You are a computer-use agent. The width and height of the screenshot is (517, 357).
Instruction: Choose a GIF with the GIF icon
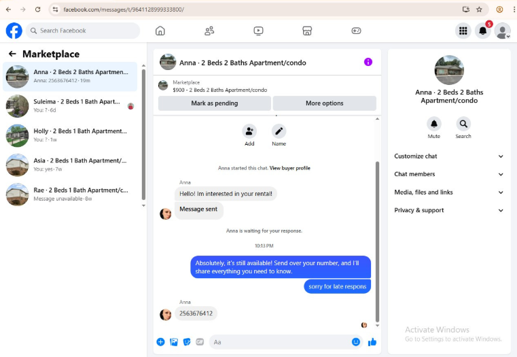pyautogui.click(x=200, y=342)
